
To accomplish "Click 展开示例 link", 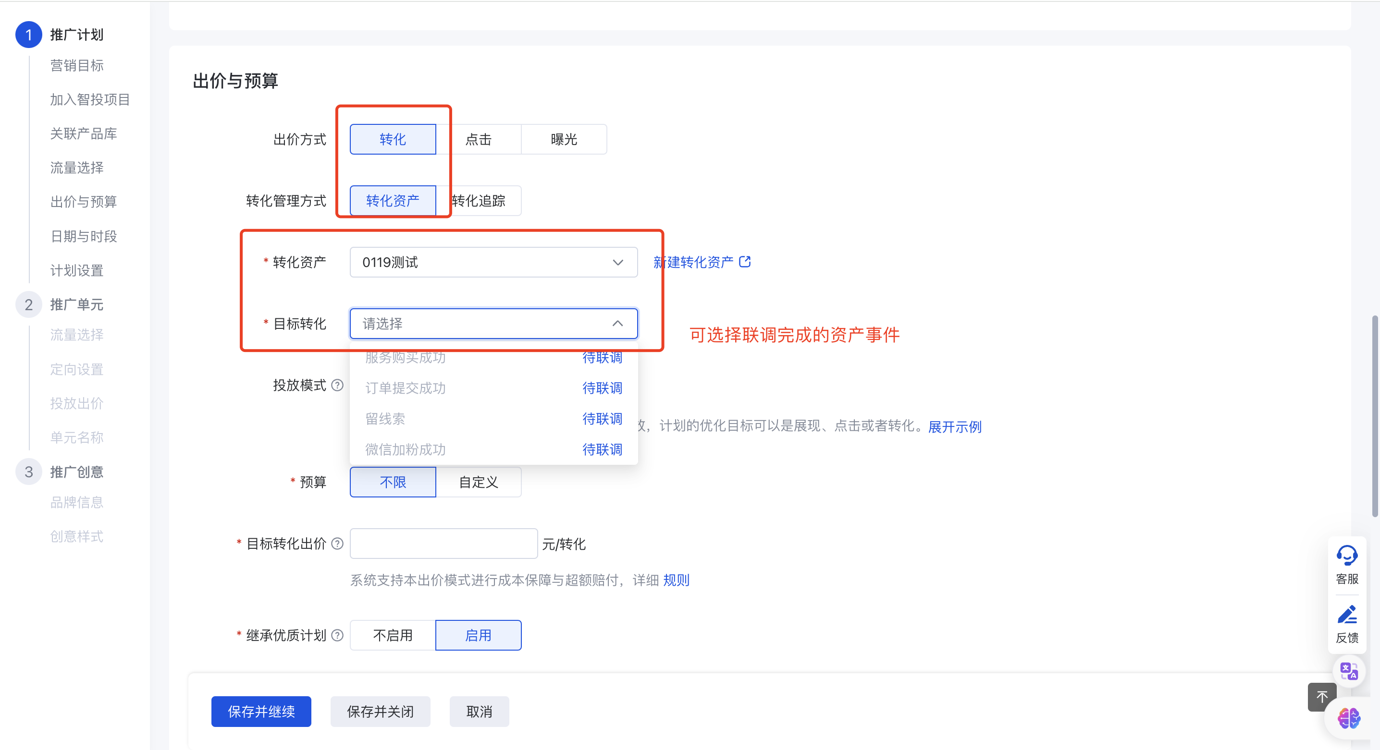I will click(955, 427).
